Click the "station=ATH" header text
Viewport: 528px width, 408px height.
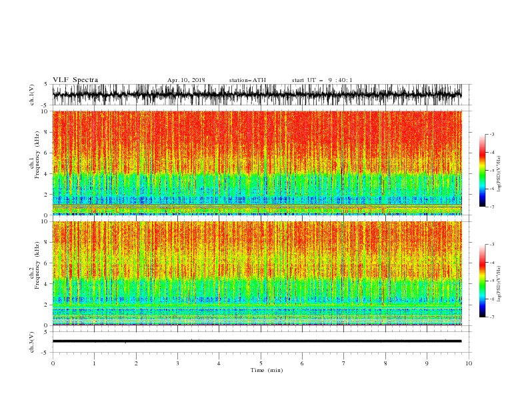tap(247, 80)
